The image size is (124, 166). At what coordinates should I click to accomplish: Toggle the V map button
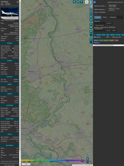[x=91, y=24]
